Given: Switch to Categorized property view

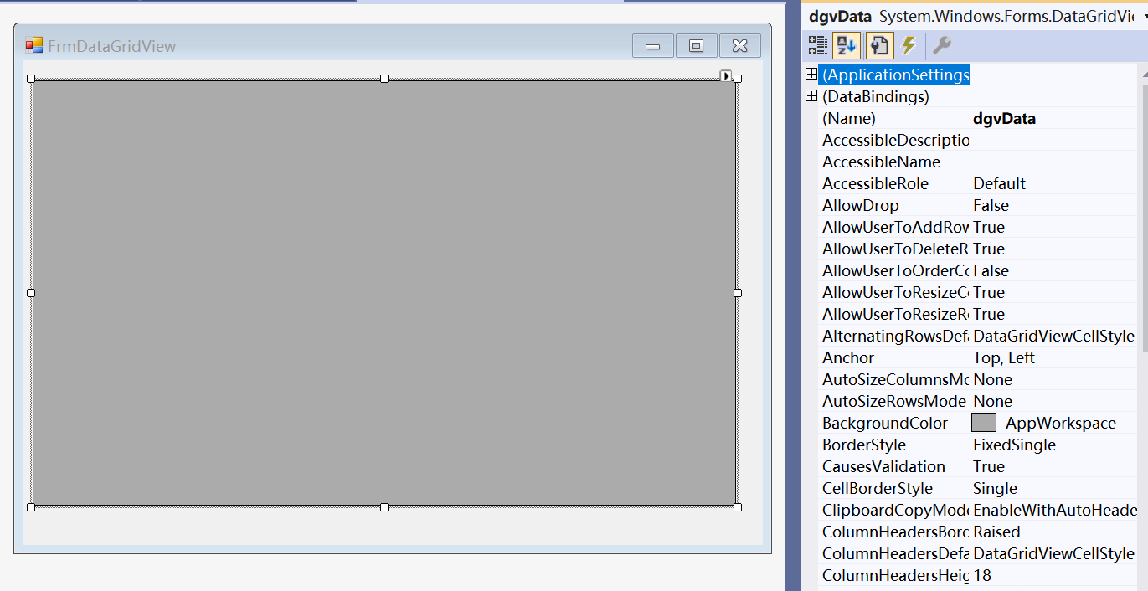Looking at the screenshot, I should [817, 45].
